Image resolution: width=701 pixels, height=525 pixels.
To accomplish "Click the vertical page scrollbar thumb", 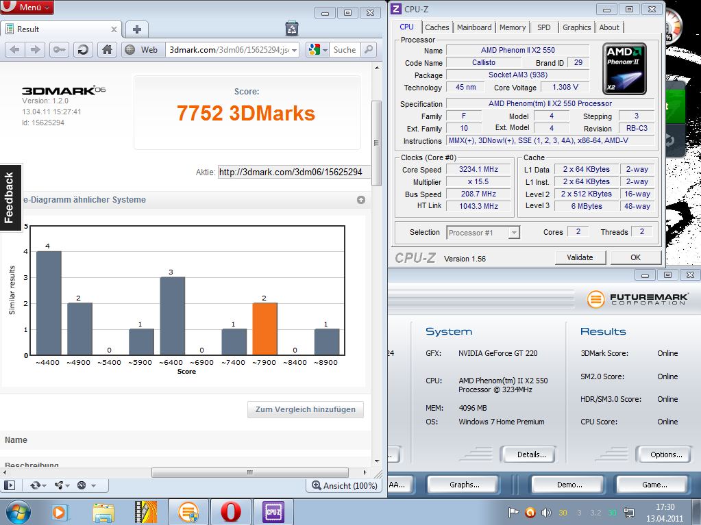I will tap(376, 143).
